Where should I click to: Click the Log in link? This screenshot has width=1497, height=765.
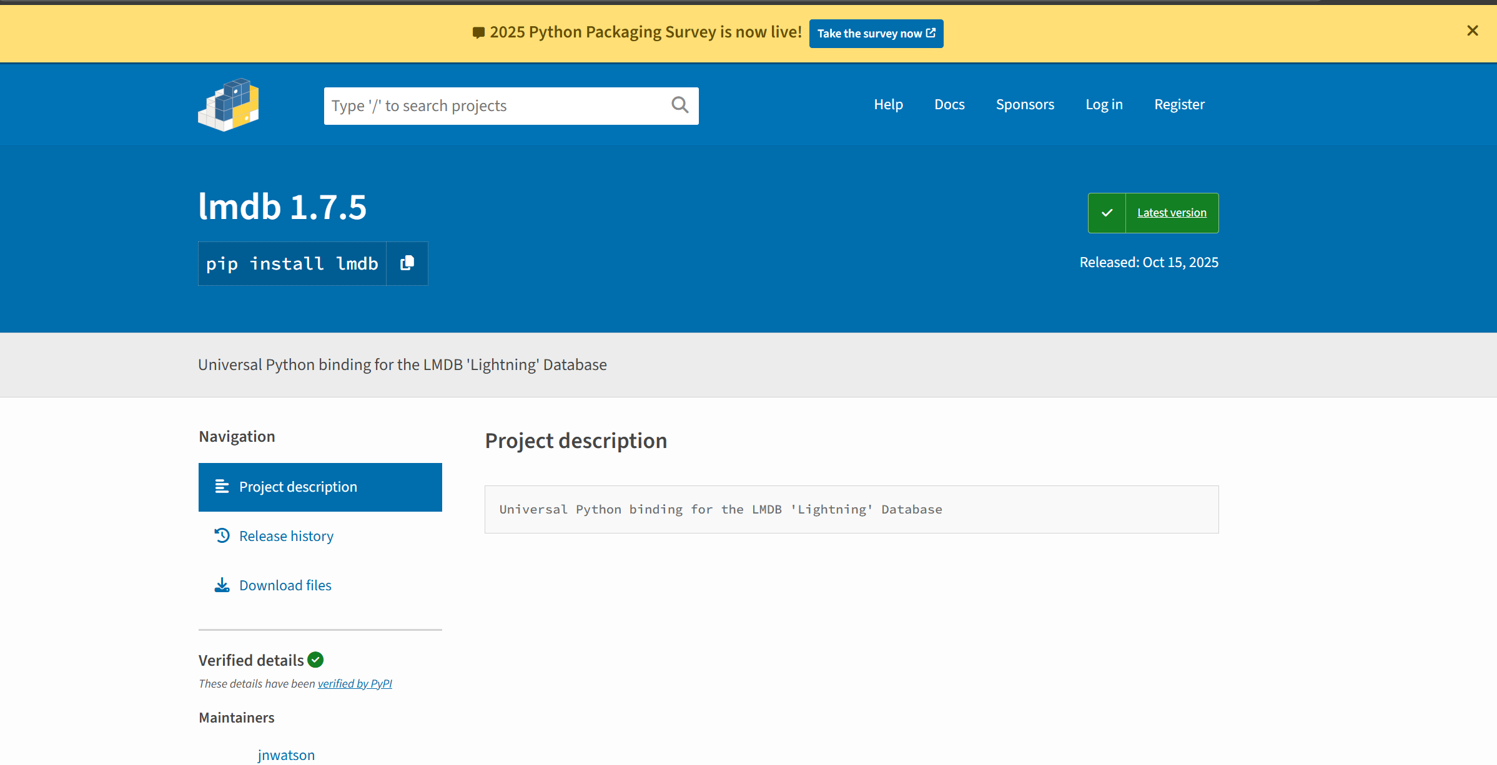1104,104
